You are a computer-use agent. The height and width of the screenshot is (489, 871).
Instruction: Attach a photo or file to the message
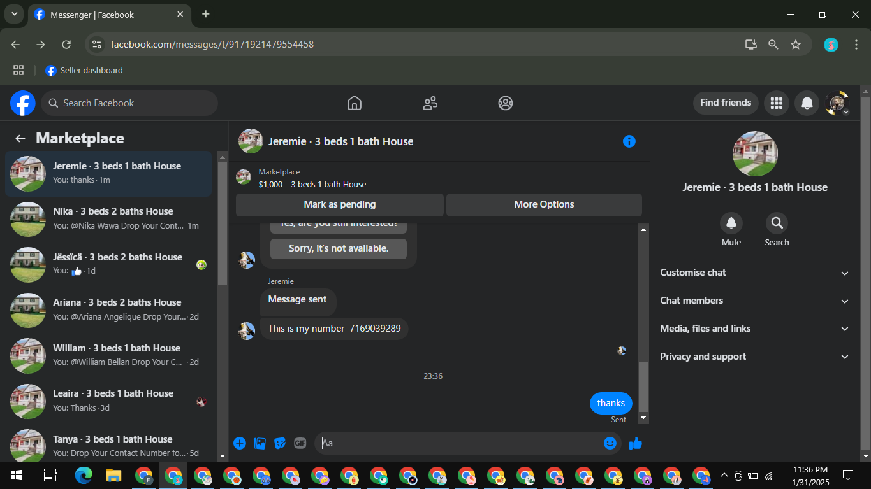point(260,443)
